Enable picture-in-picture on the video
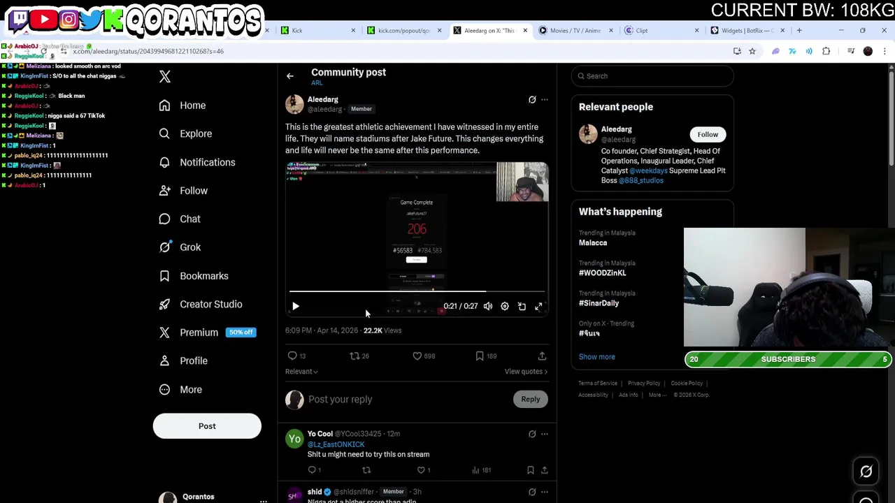This screenshot has width=895, height=503. pyautogui.click(x=522, y=306)
